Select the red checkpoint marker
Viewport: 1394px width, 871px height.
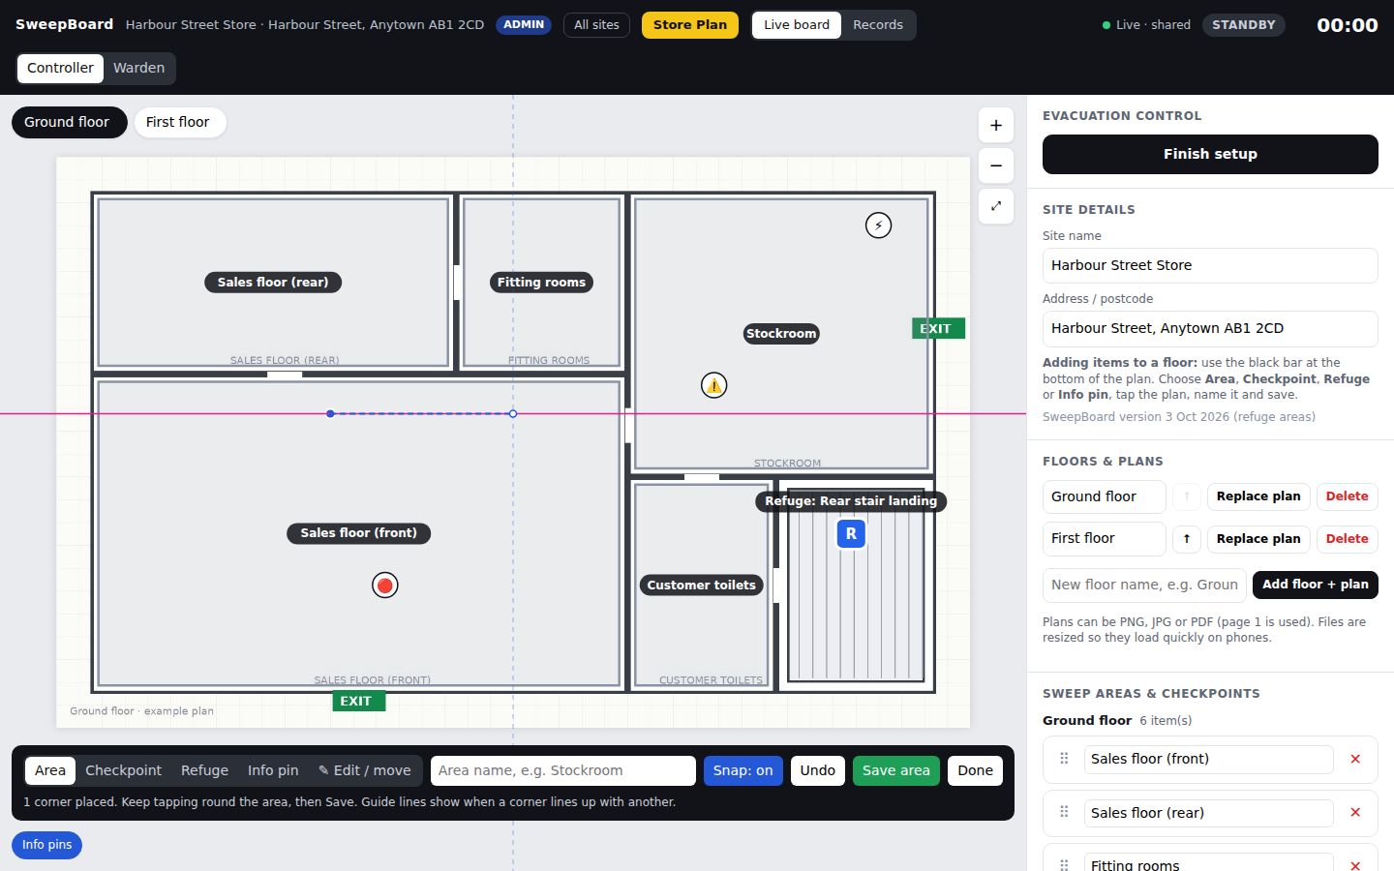[x=385, y=586]
